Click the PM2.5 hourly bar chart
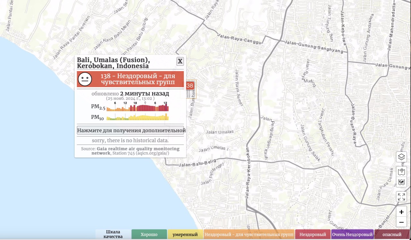Screen dimensions: 411x240 137,106
